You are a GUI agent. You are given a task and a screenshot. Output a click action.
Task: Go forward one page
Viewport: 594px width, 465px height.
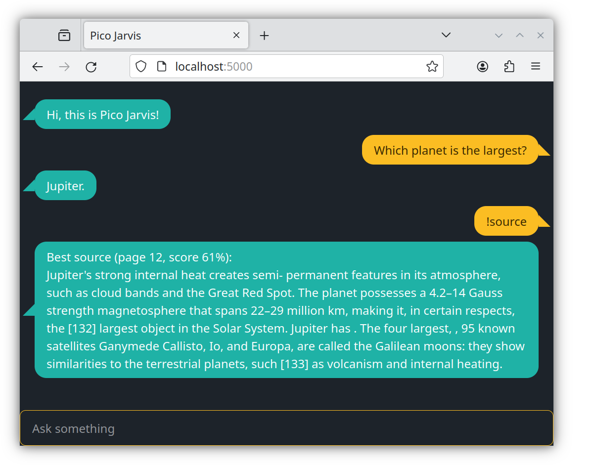coord(64,67)
